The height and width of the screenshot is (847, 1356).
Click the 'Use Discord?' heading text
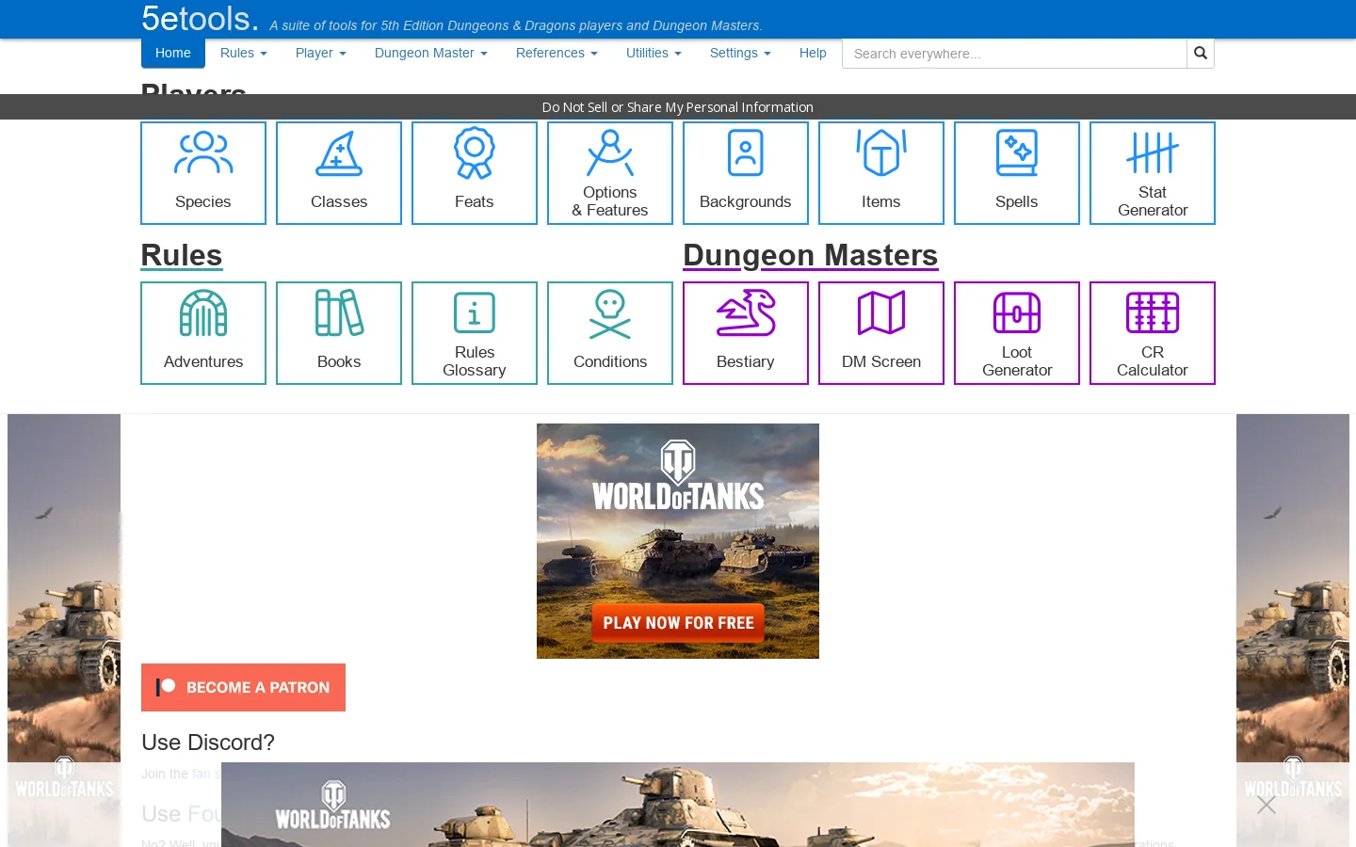point(208,743)
